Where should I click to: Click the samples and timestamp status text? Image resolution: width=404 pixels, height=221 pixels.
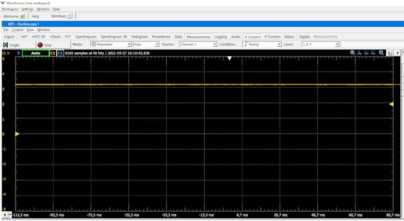pos(107,53)
